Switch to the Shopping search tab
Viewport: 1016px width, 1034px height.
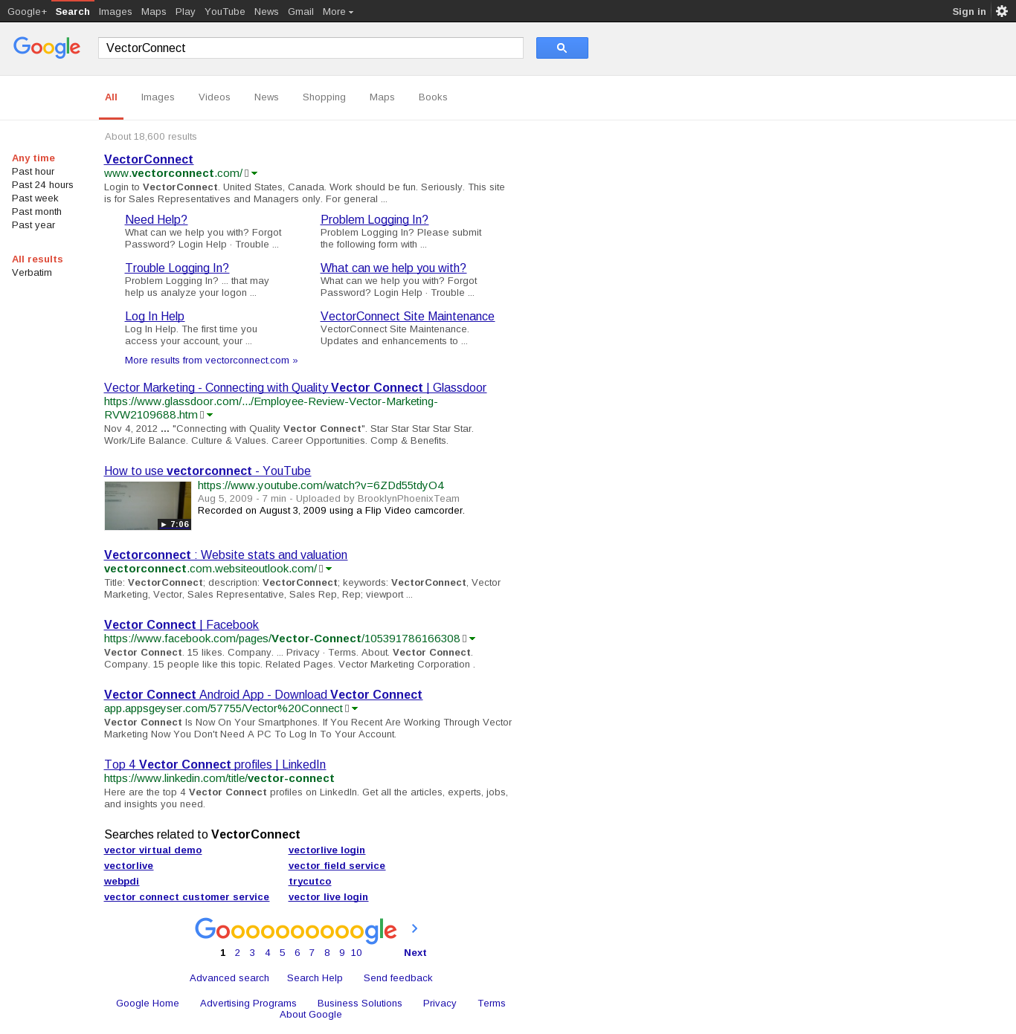point(324,97)
